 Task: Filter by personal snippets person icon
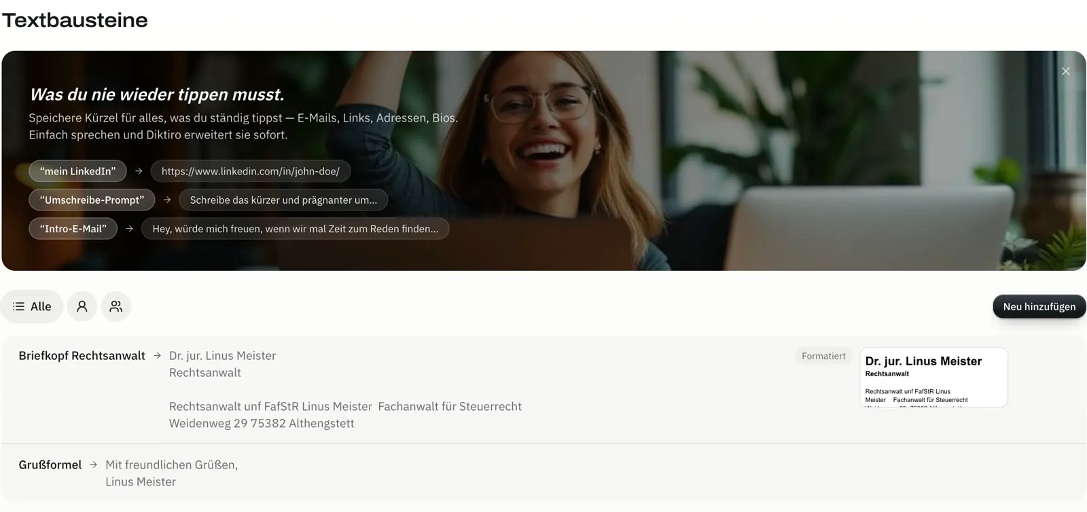pos(82,306)
